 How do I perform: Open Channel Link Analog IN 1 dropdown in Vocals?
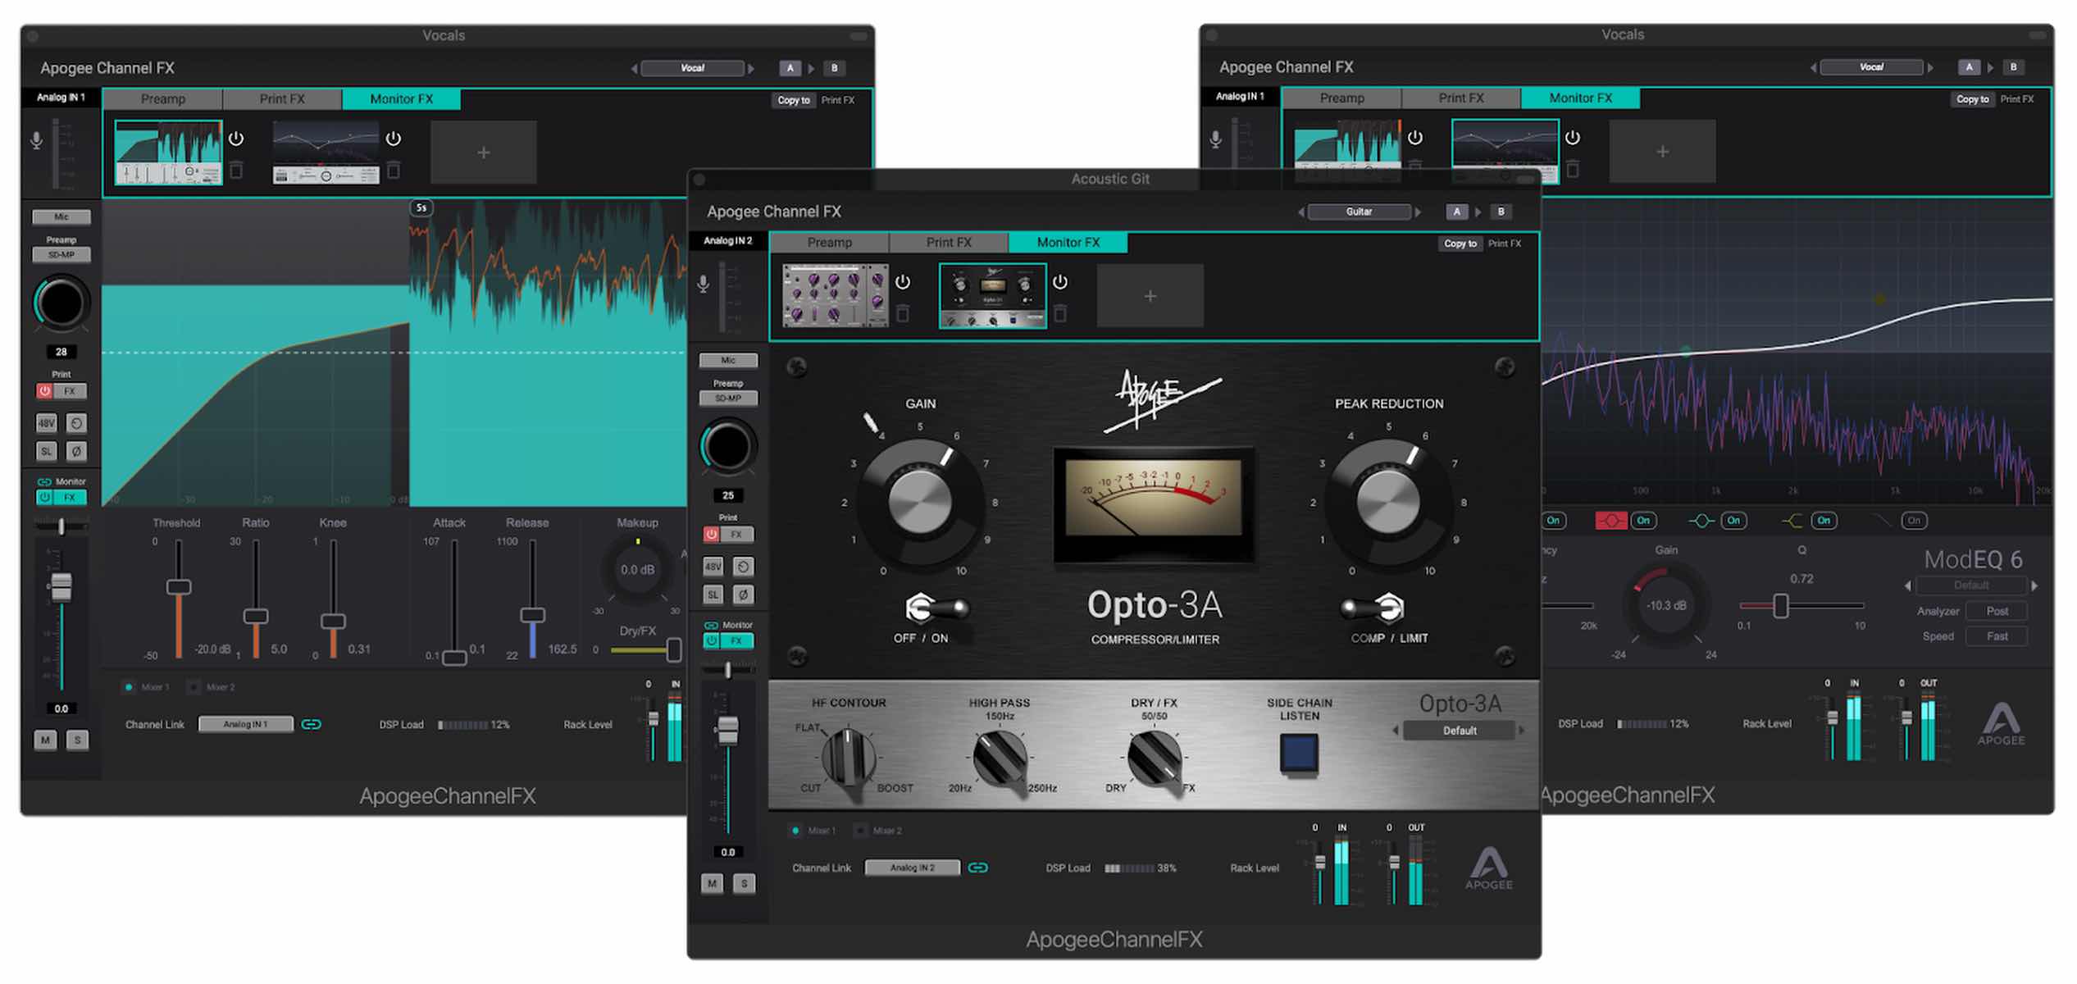pyautogui.click(x=246, y=724)
